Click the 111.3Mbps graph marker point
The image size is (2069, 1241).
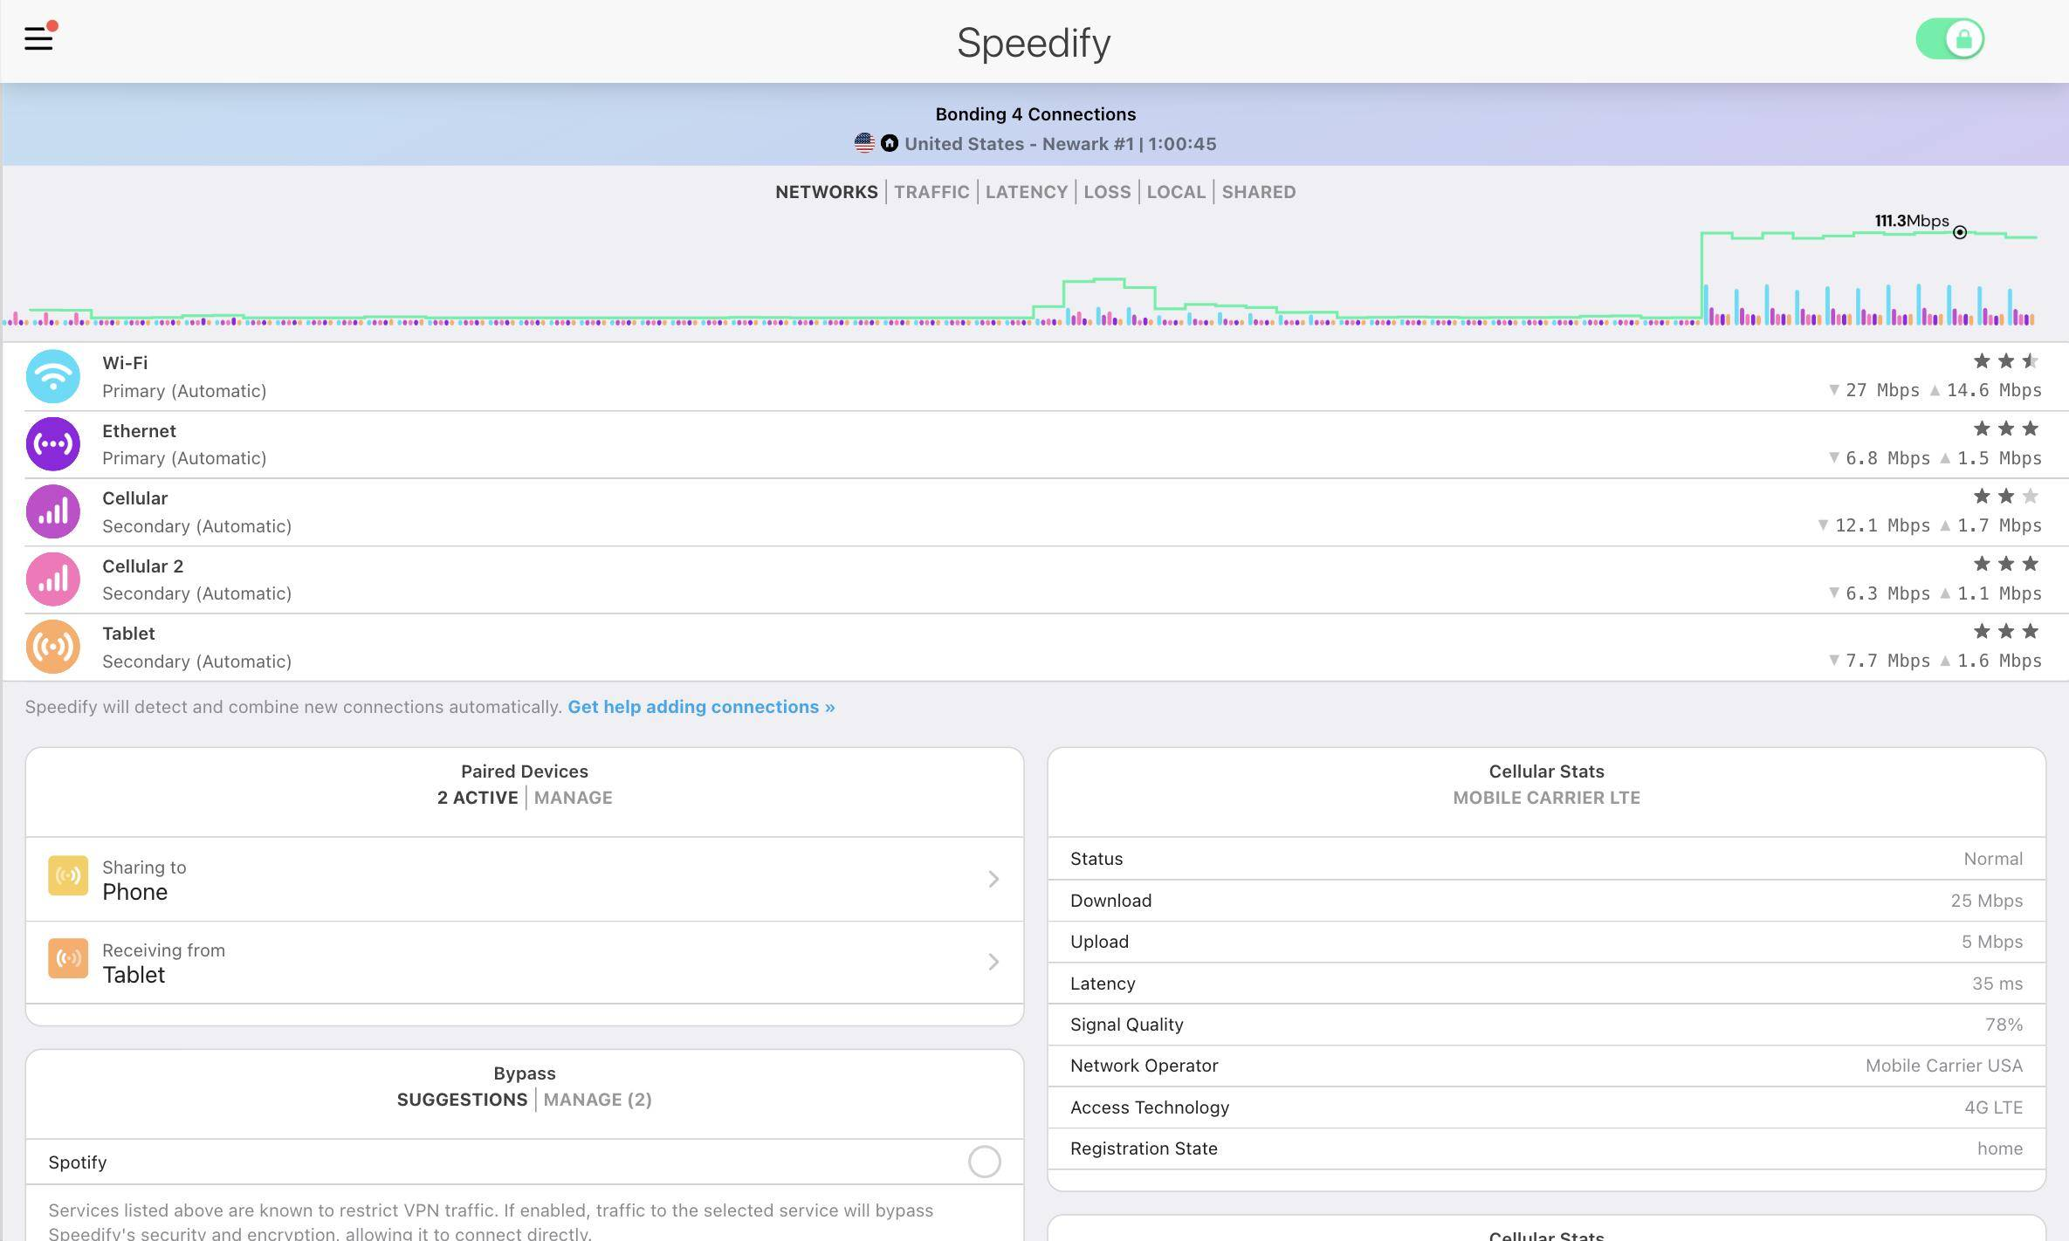click(1960, 232)
